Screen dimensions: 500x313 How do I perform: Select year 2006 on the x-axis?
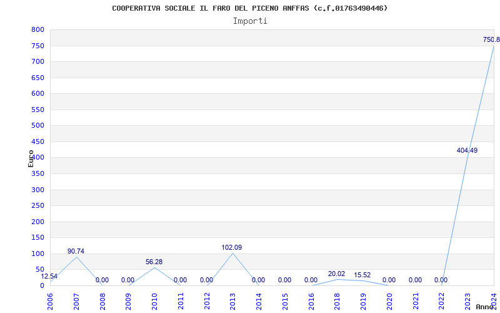tap(50, 302)
